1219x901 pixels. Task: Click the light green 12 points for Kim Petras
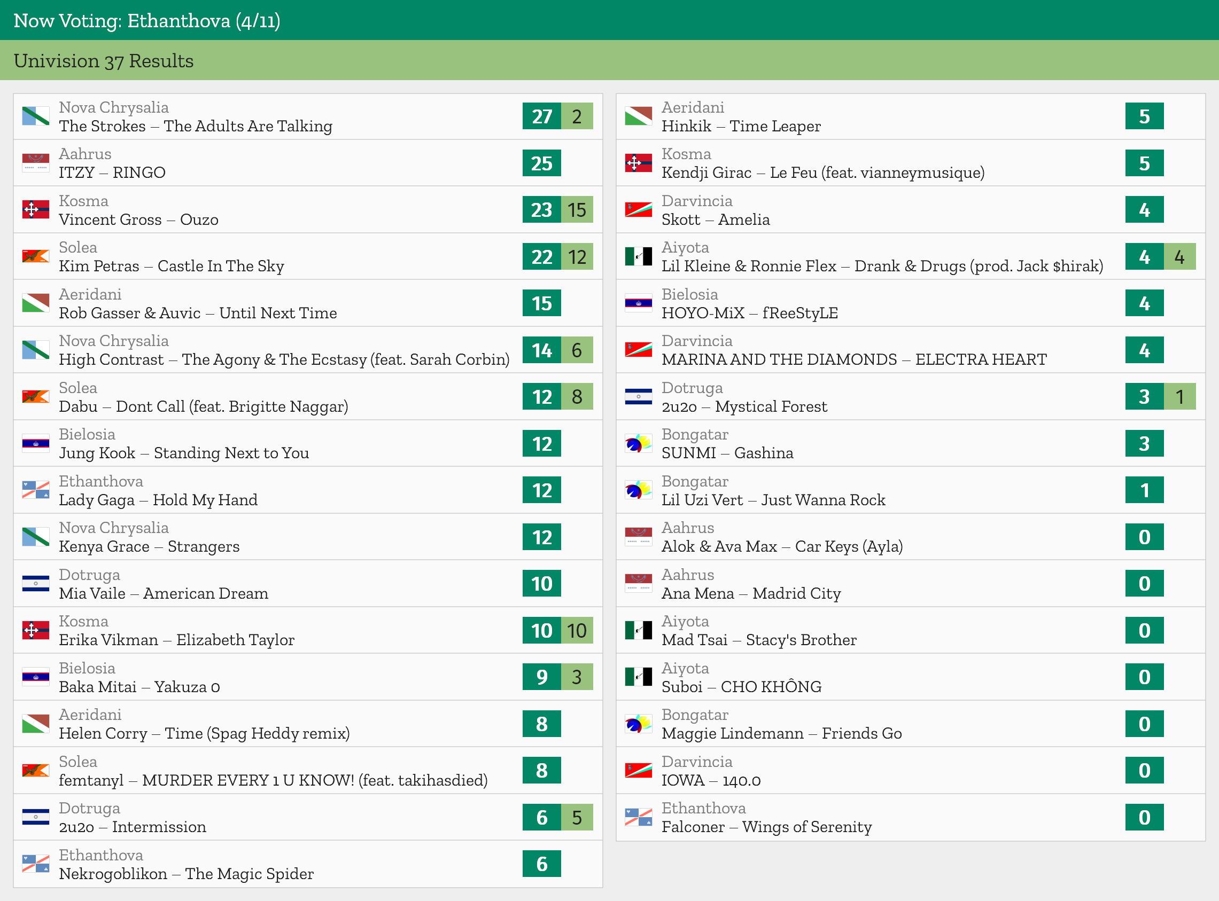(577, 256)
